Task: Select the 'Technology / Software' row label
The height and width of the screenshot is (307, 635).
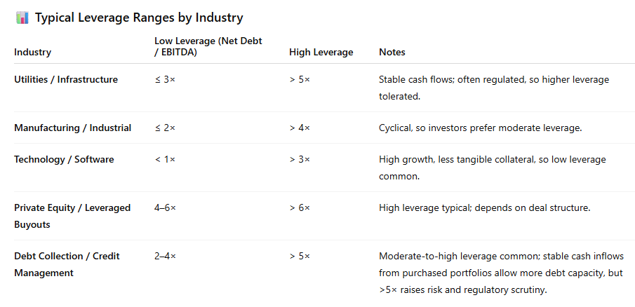Action: [x=64, y=160]
